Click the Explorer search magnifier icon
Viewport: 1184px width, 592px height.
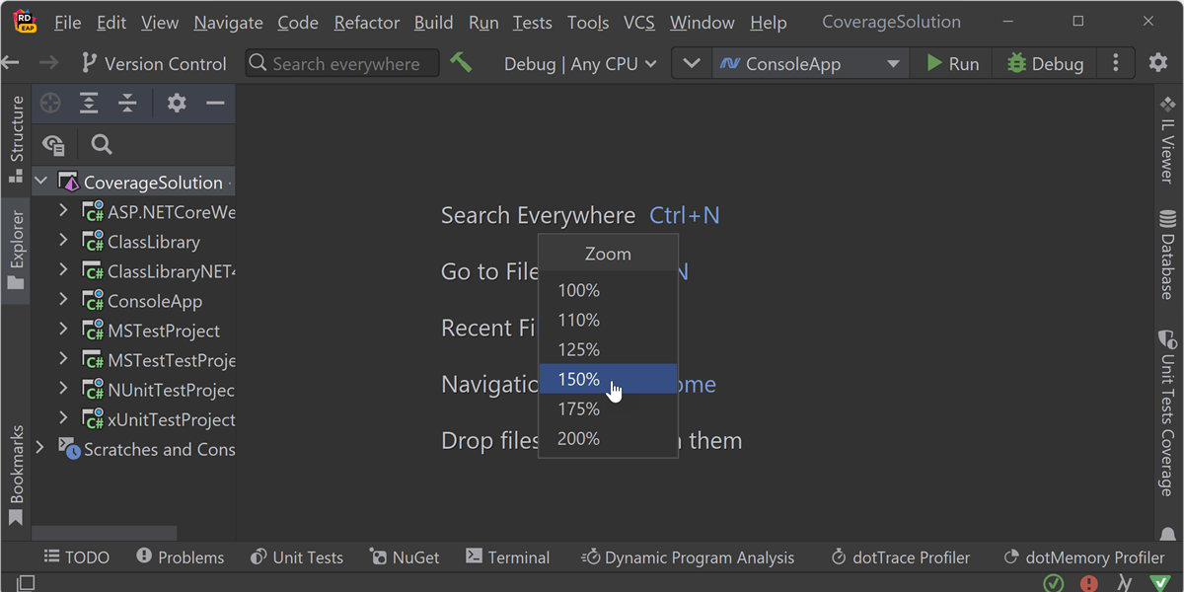(x=101, y=145)
